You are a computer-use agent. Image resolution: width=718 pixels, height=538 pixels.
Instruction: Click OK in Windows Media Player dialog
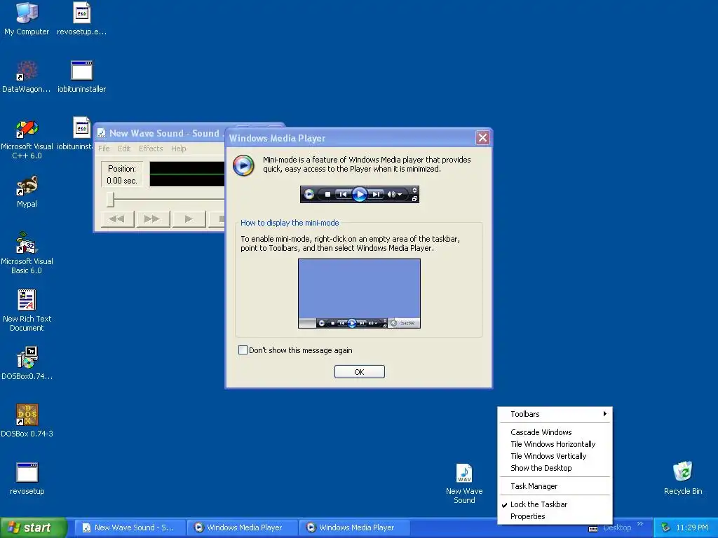[360, 372]
